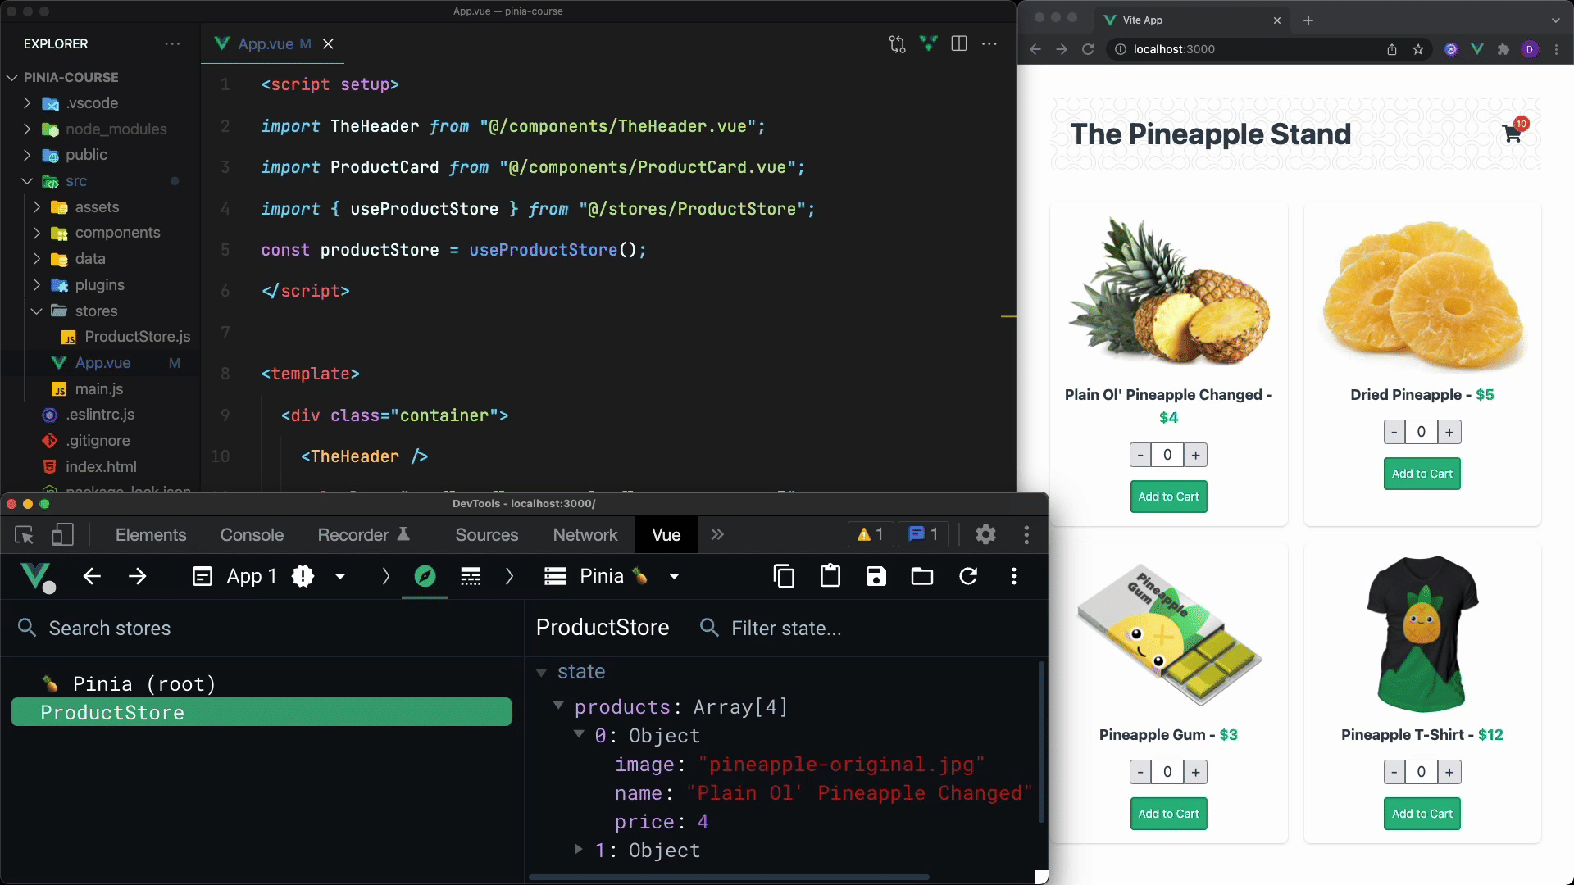Open Vue devtools browser extension icon

(x=1477, y=49)
